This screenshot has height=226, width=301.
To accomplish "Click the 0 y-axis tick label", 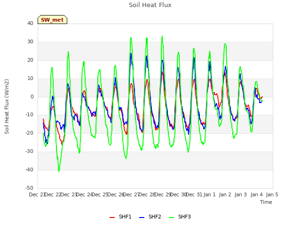I will pyautogui.click(x=32, y=97).
